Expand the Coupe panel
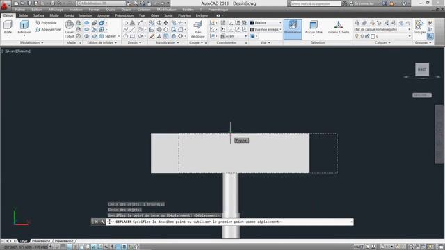 [196, 43]
